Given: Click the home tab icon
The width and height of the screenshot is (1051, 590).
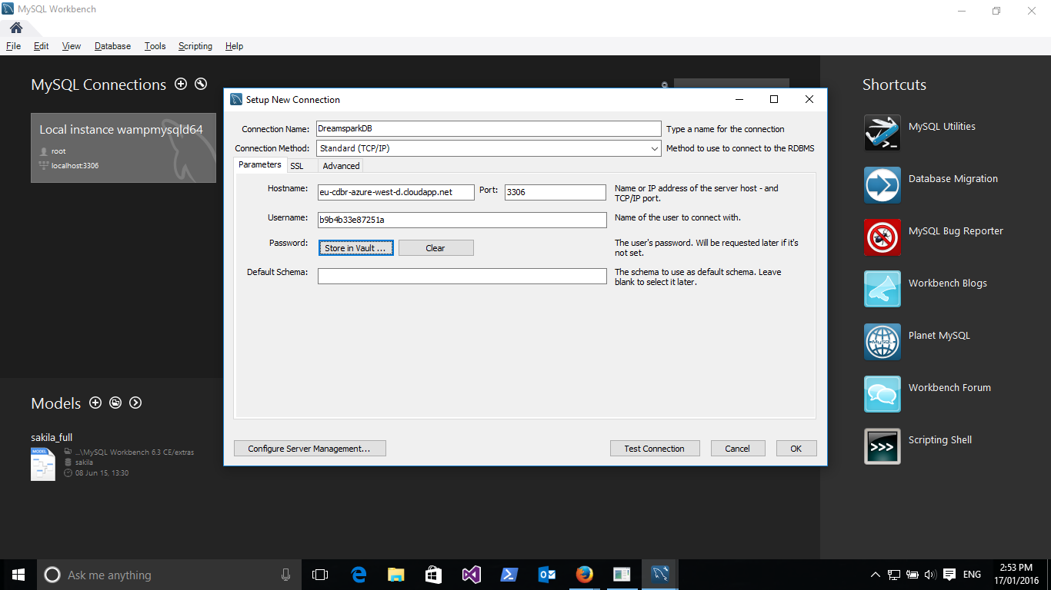Looking at the screenshot, I should click(16, 28).
